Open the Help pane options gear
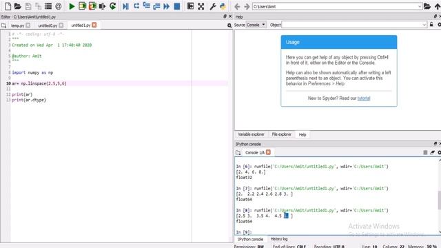 (439, 25)
